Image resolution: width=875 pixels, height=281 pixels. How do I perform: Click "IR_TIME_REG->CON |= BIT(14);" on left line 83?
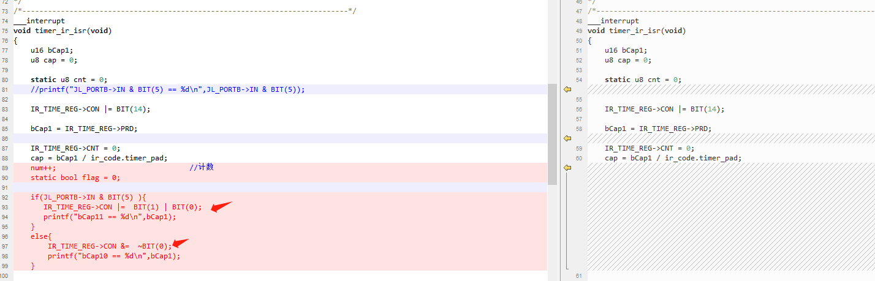[91, 109]
